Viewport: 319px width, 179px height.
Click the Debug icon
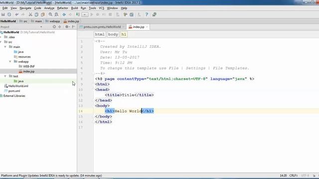(x=98, y=14)
